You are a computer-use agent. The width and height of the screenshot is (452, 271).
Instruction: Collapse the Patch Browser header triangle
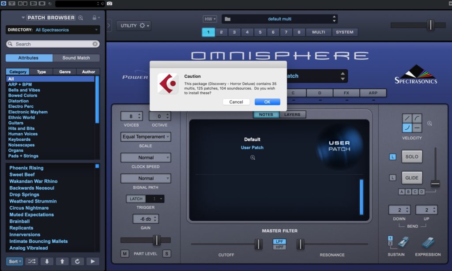23,18
